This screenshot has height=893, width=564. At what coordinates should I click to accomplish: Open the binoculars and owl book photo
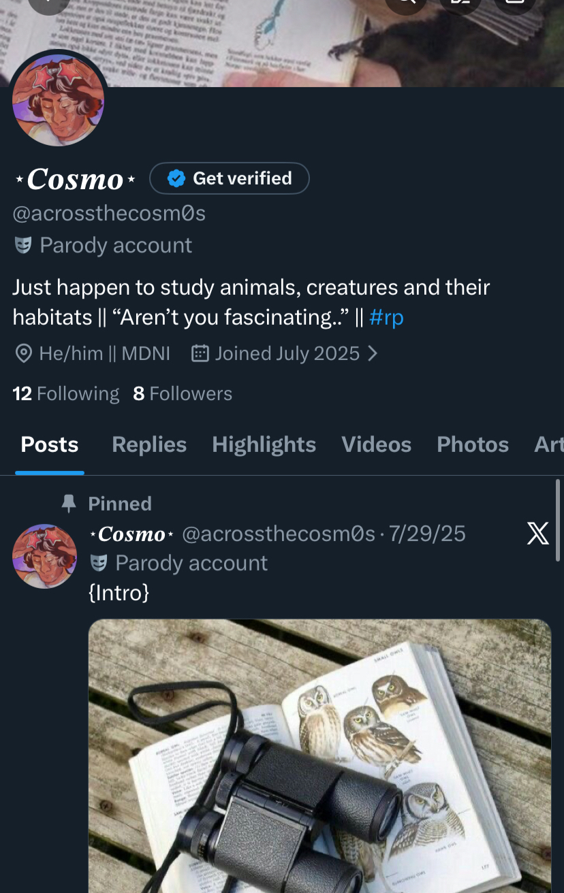319,756
